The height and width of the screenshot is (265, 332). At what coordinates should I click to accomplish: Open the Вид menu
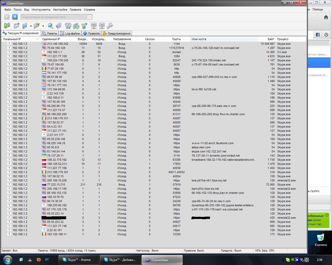[26, 10]
